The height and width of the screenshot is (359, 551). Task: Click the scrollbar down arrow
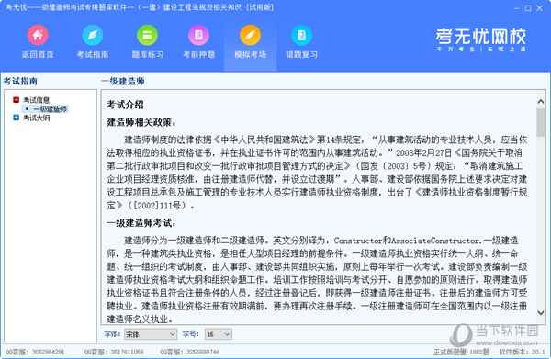coord(541,312)
